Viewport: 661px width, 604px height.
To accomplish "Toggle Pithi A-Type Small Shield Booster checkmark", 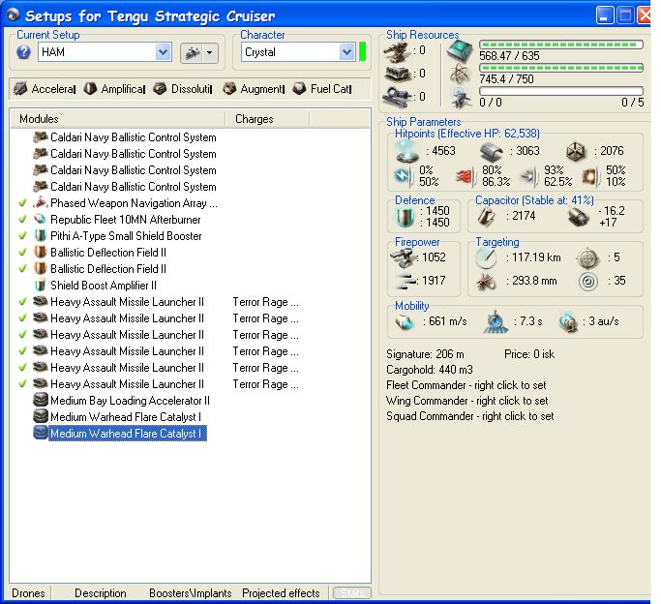I will pyautogui.click(x=23, y=236).
